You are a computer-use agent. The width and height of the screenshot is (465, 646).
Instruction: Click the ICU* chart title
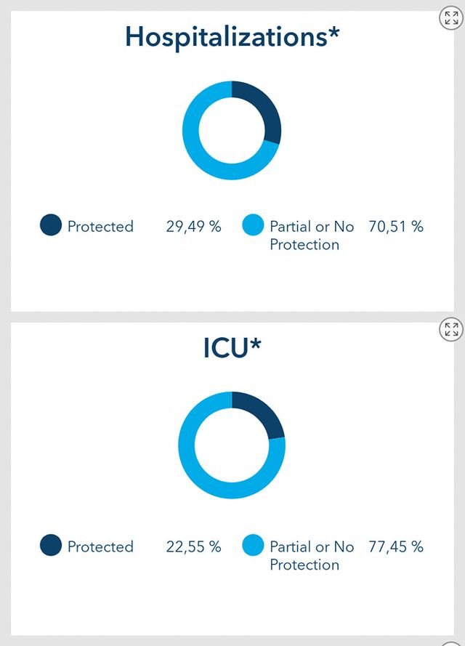click(232, 348)
